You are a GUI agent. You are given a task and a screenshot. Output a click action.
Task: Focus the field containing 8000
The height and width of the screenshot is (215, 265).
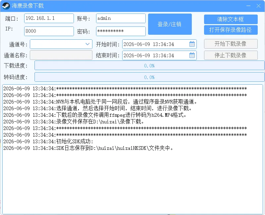(49, 31)
